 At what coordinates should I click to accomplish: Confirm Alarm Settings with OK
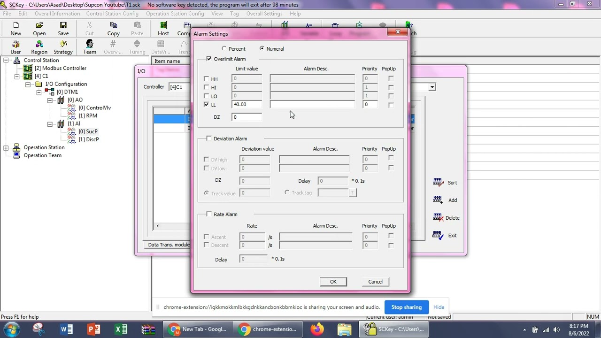pyautogui.click(x=333, y=282)
